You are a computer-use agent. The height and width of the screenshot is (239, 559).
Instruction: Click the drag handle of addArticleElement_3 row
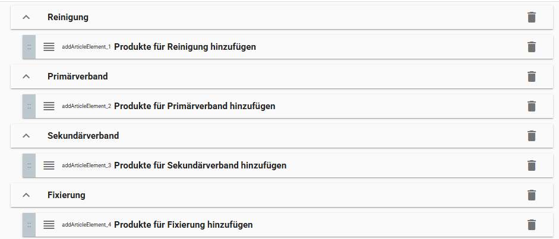[x=29, y=165]
